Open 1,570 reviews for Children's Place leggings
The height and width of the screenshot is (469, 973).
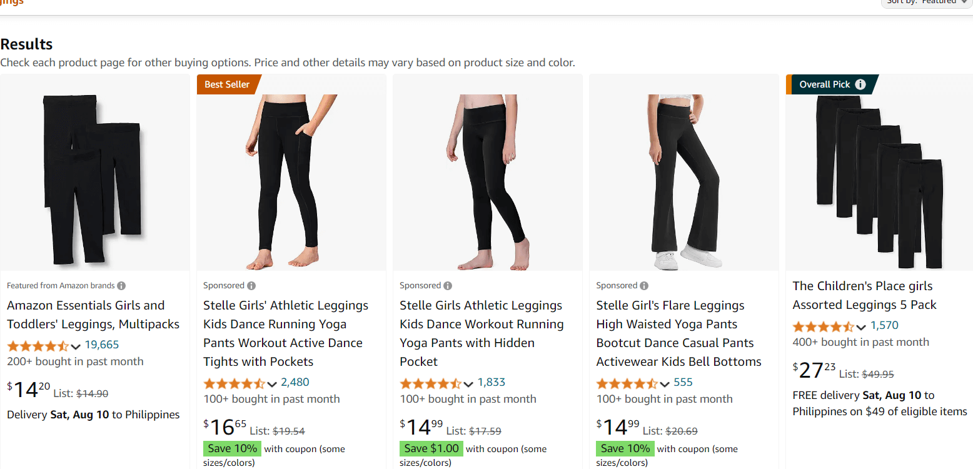884,325
